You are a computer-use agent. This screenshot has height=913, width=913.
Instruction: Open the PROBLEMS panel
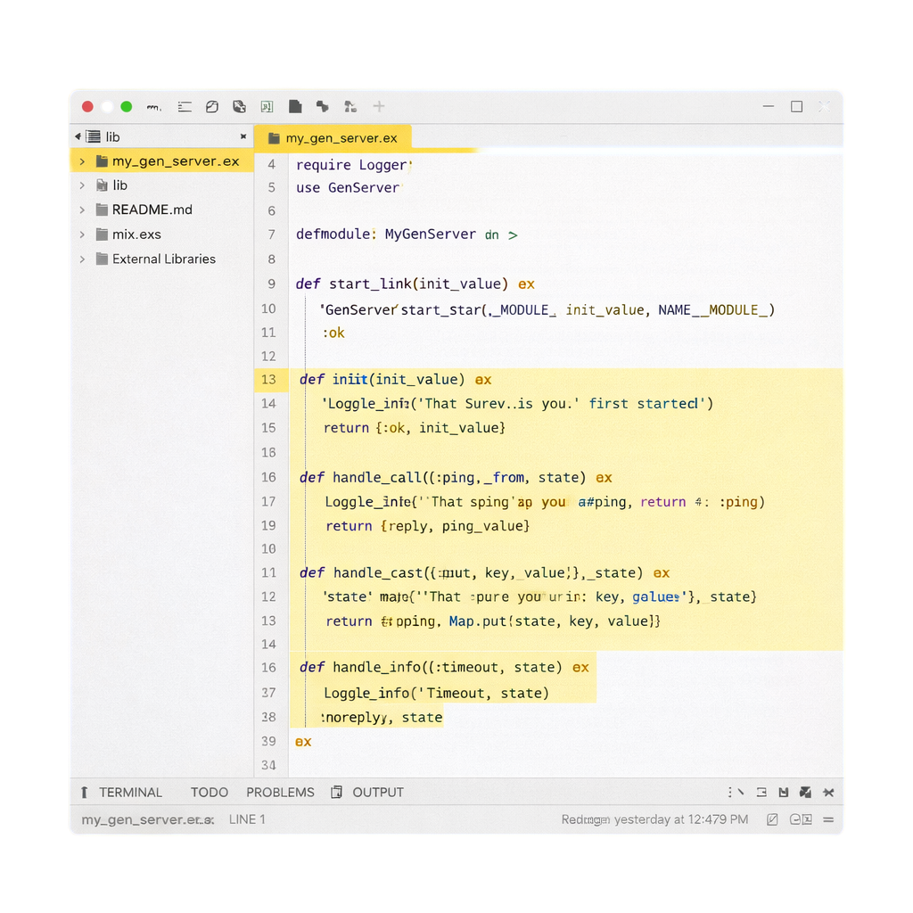tap(280, 793)
